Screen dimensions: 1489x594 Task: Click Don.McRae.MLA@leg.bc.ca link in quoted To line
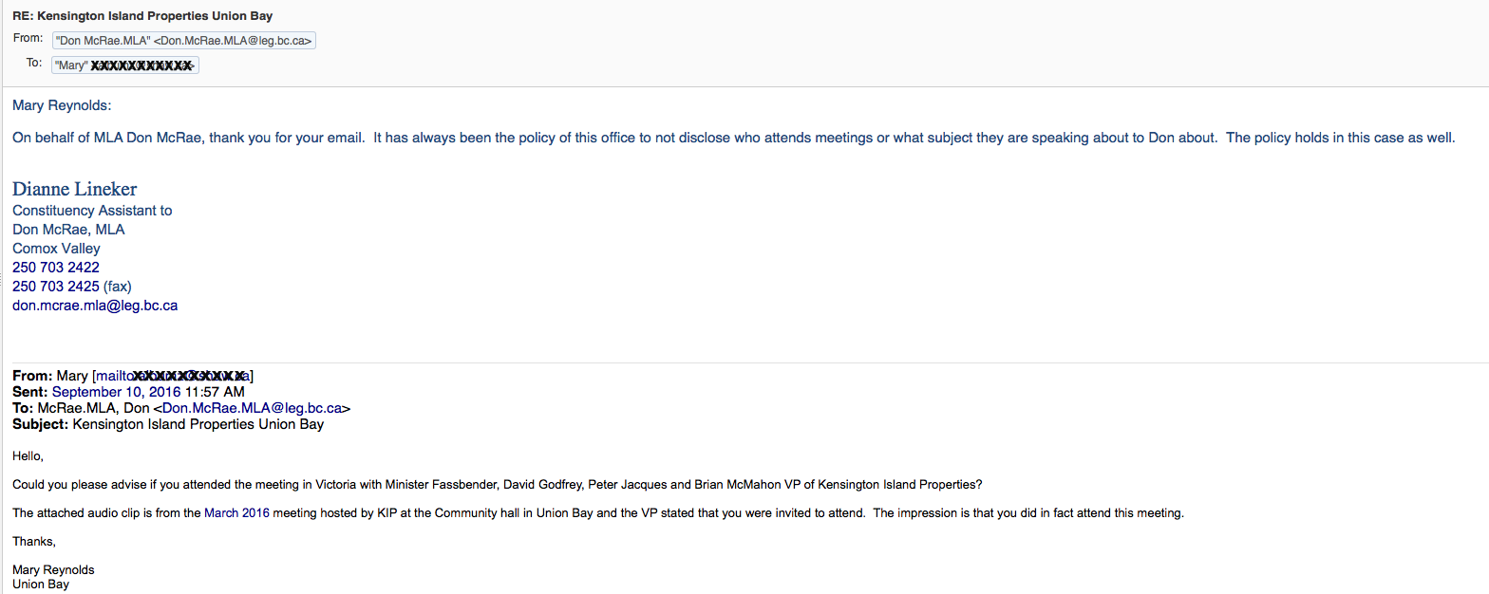click(x=252, y=408)
